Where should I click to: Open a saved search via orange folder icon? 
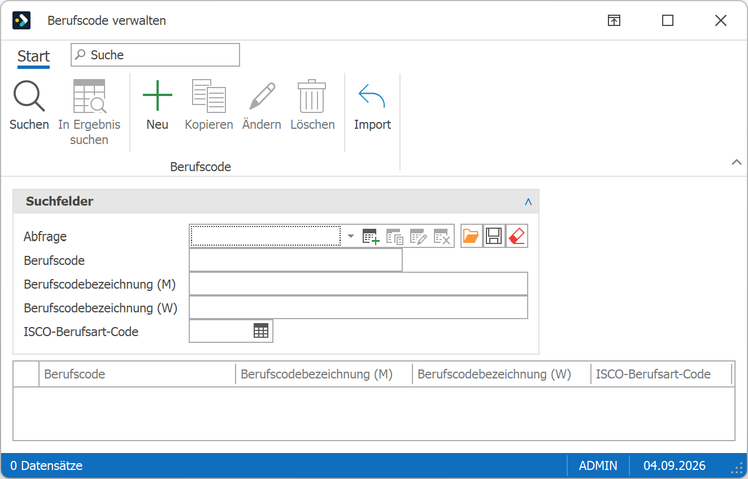[471, 236]
